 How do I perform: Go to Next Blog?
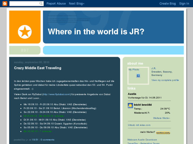(x=76, y=3)
